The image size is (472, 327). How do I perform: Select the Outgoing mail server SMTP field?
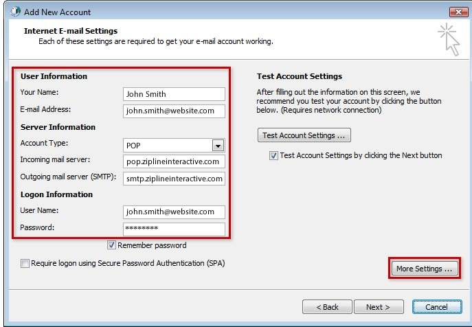[x=174, y=179]
